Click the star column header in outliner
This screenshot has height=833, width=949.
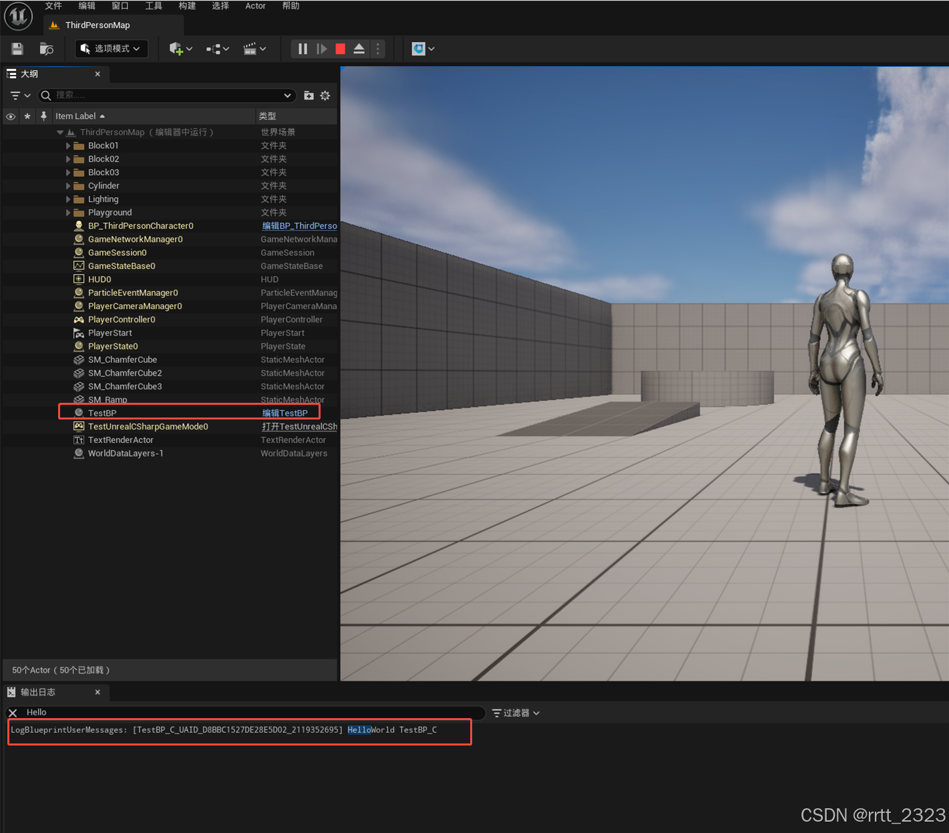click(x=27, y=116)
